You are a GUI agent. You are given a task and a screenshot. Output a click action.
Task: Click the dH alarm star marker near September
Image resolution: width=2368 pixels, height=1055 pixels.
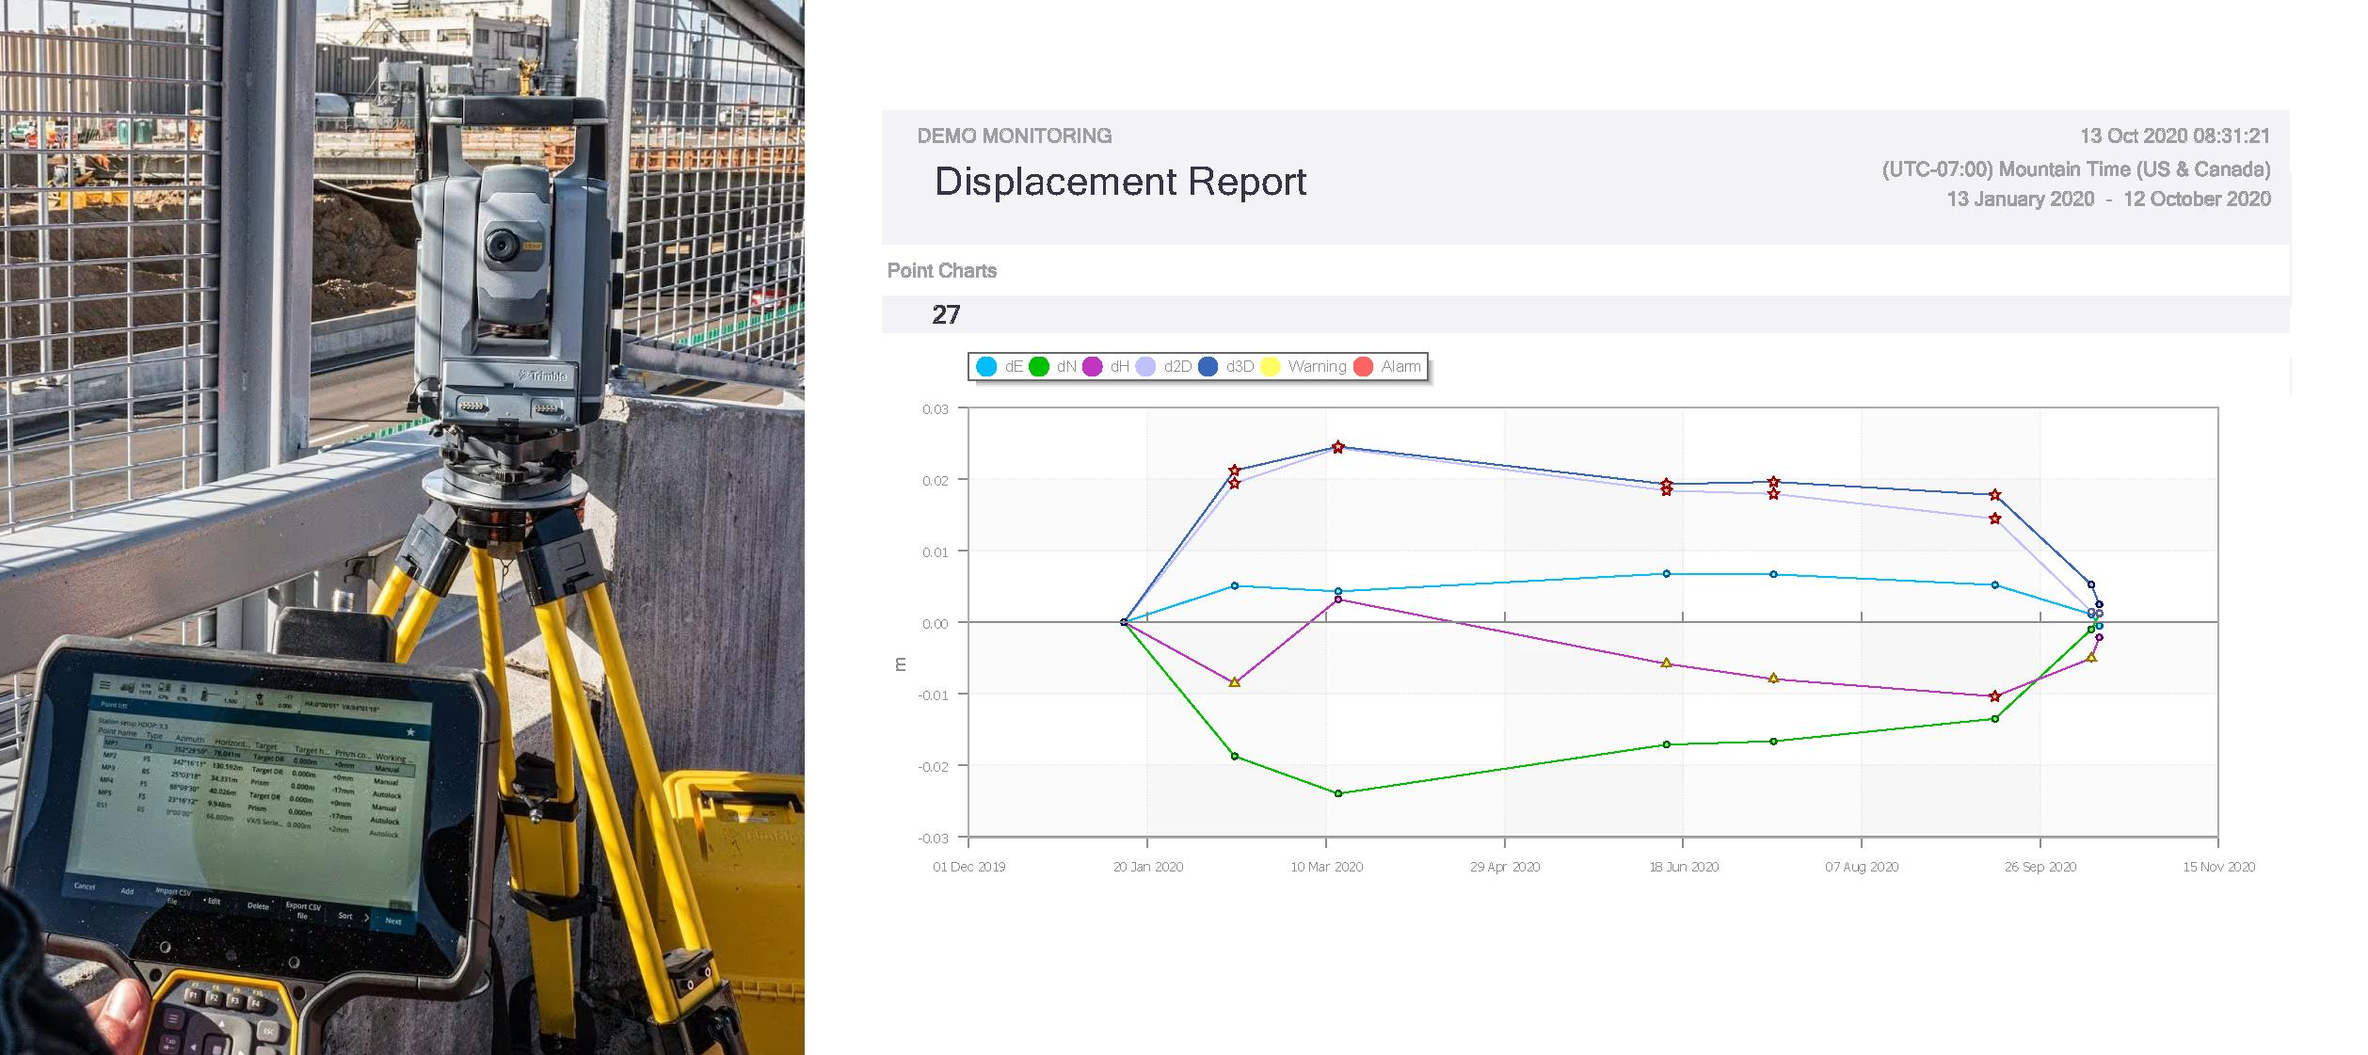pyautogui.click(x=1994, y=696)
